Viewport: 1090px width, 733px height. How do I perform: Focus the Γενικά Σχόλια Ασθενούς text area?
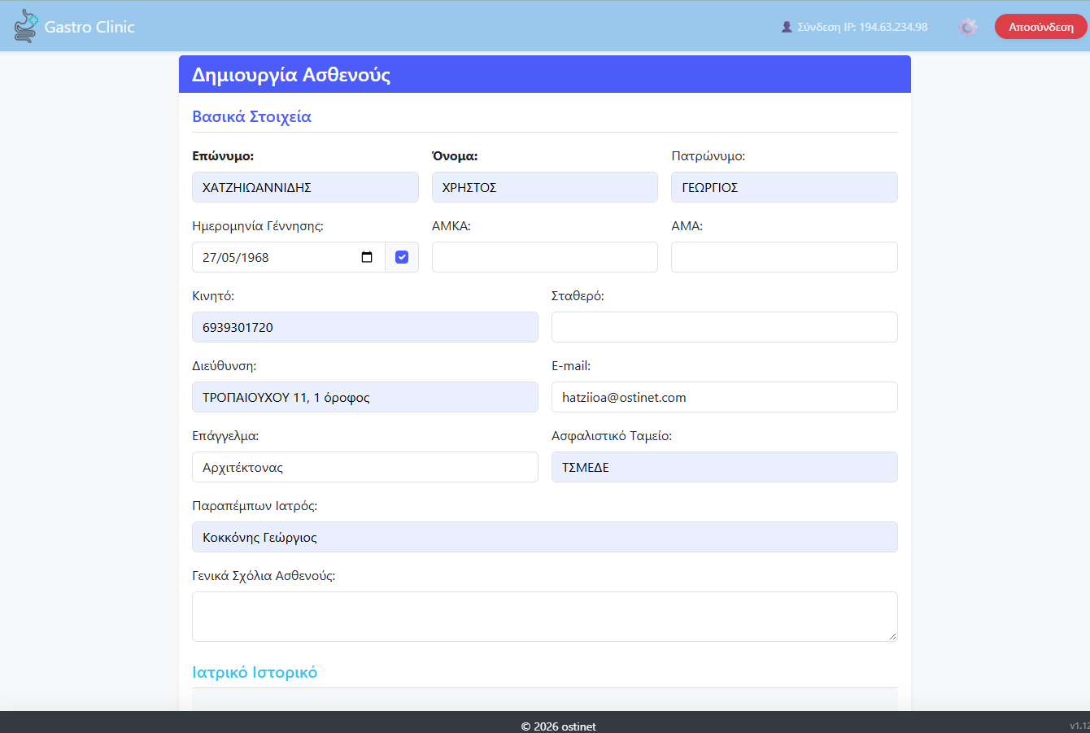(x=545, y=617)
